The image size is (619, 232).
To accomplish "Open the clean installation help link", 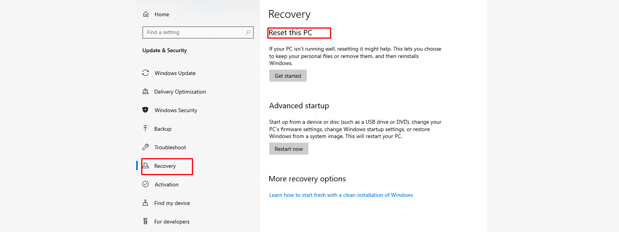I will (341, 195).
